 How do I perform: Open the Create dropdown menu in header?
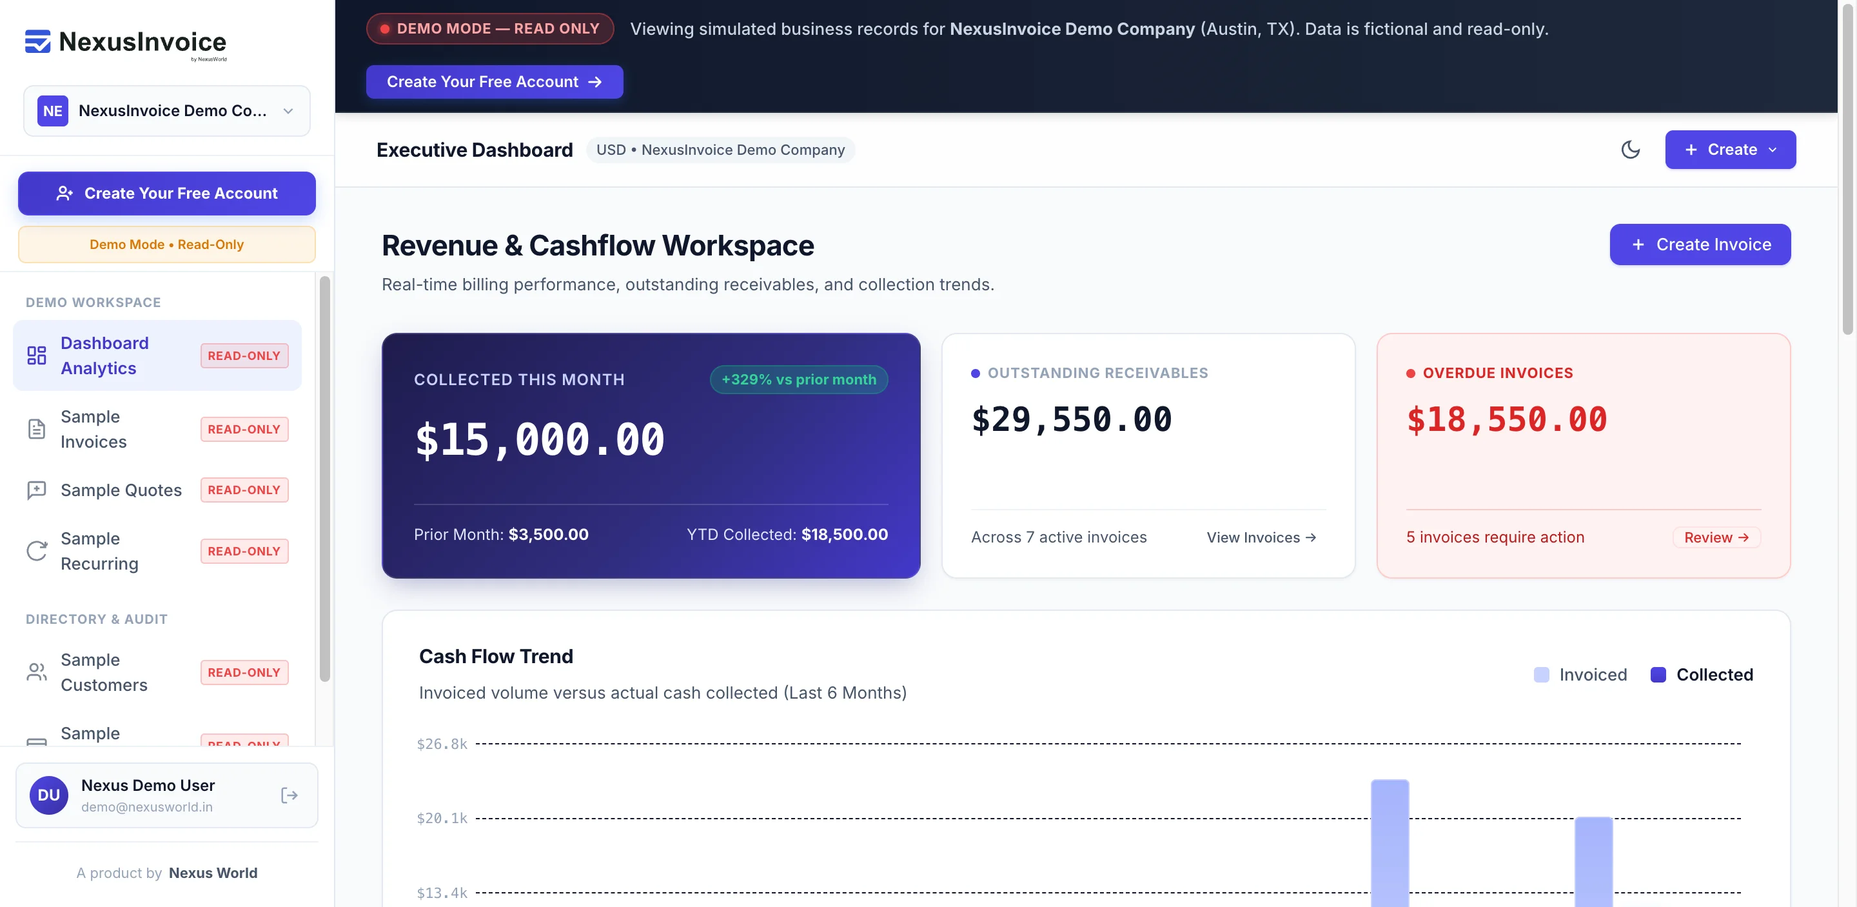point(1730,149)
